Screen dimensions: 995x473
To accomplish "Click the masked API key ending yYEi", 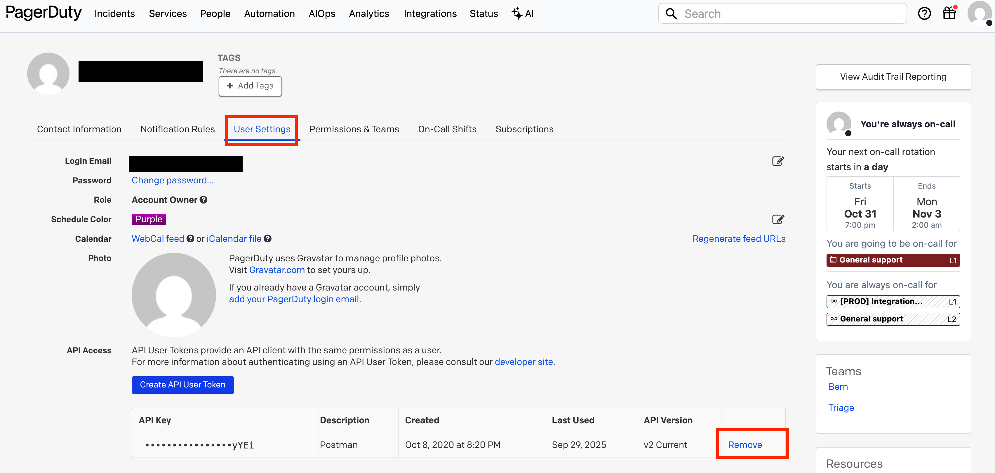I will [199, 445].
